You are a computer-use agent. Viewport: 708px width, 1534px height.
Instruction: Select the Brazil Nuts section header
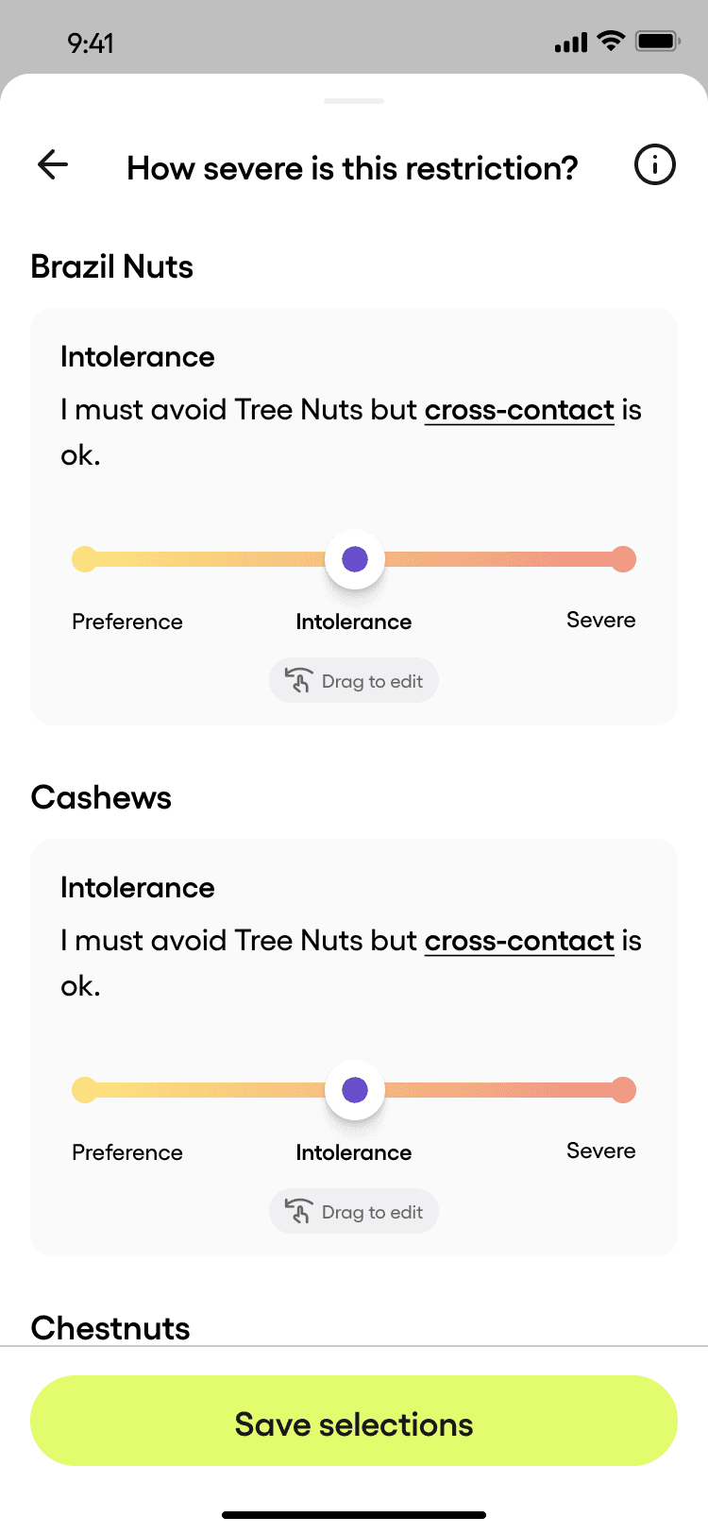tap(112, 265)
